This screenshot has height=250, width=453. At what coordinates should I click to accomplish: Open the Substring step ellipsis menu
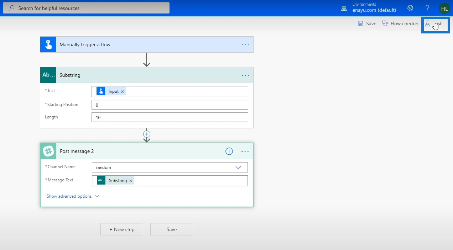(245, 75)
